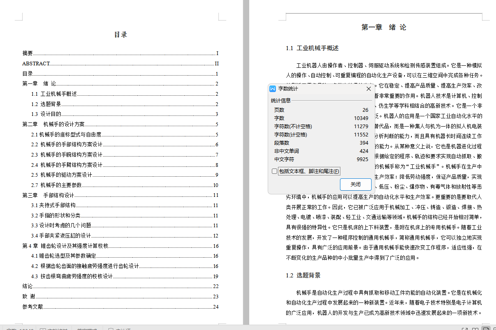Click the 2.3 机械手的手腕结构方案设计 entry
Viewport: 496px width, 330px height.
(125, 155)
